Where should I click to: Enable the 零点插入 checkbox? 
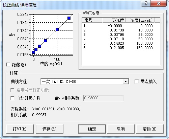coord(137,82)
